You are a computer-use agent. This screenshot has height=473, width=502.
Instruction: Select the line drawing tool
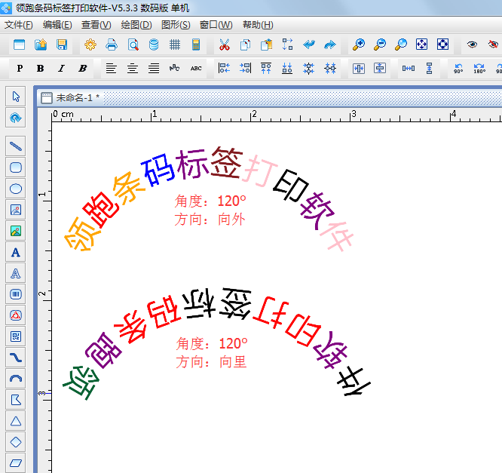15,146
